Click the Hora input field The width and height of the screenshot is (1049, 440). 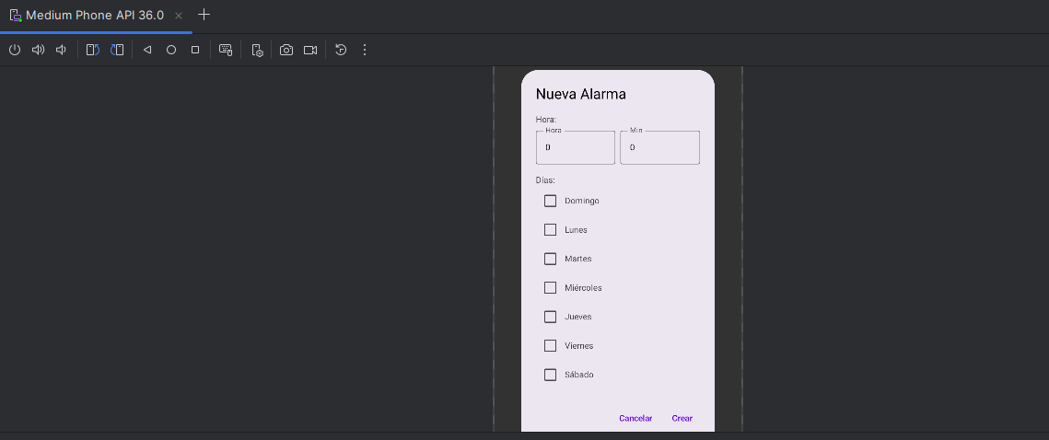575,148
